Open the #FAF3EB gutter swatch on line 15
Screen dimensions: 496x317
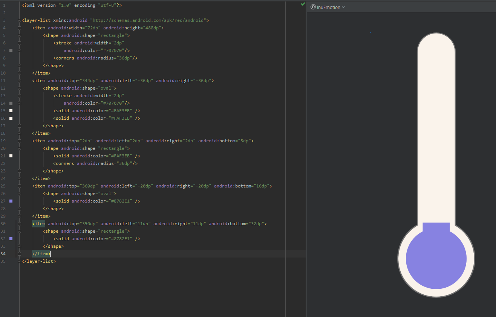click(x=11, y=111)
